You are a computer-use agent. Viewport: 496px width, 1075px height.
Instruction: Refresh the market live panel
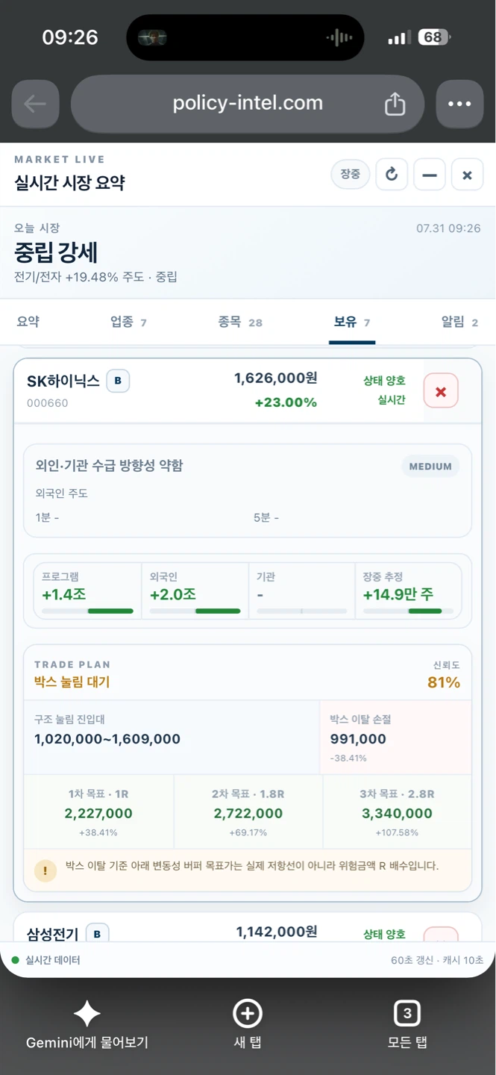pos(392,175)
